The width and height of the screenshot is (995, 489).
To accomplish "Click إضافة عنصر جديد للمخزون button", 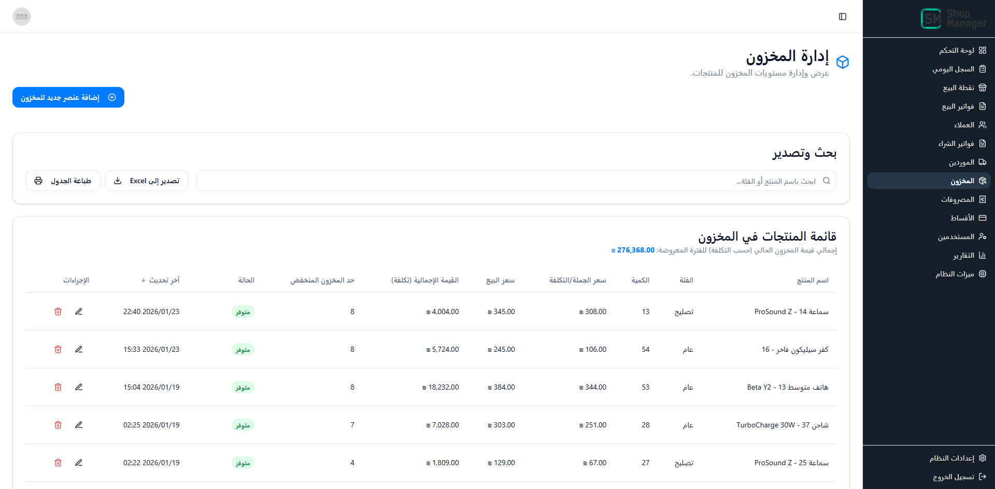I will 68,97.
